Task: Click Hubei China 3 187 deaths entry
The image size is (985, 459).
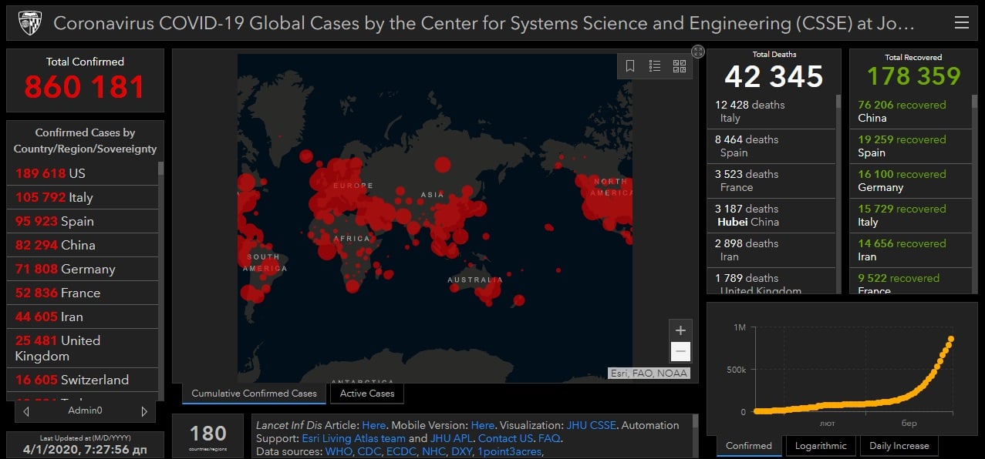Action: pos(771,216)
